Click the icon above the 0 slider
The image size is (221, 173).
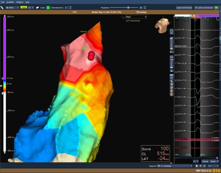click(x=171, y=38)
